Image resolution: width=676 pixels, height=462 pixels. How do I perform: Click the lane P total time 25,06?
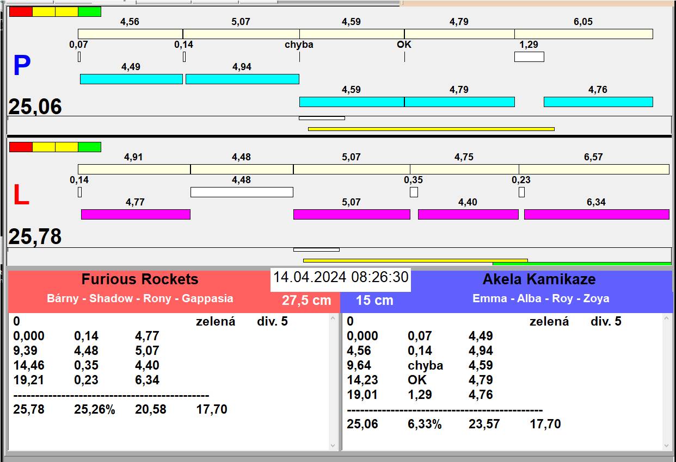[x=35, y=107]
